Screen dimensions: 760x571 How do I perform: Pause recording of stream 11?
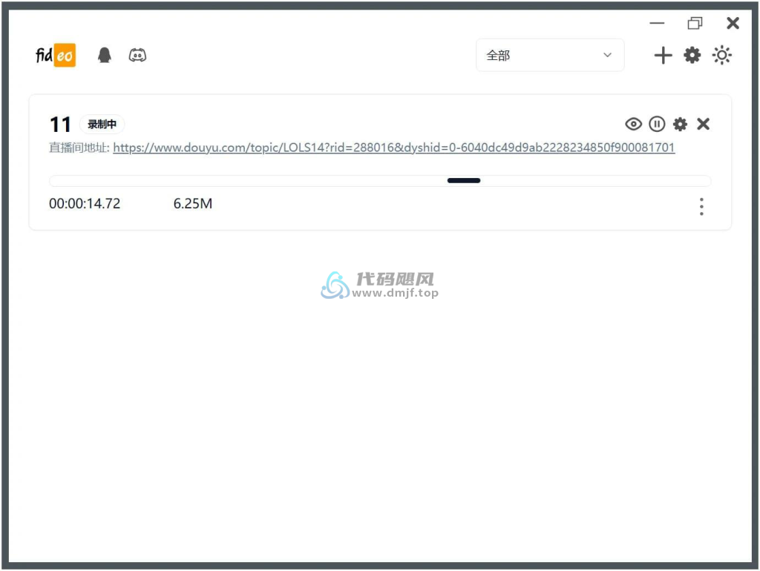pyautogui.click(x=657, y=124)
